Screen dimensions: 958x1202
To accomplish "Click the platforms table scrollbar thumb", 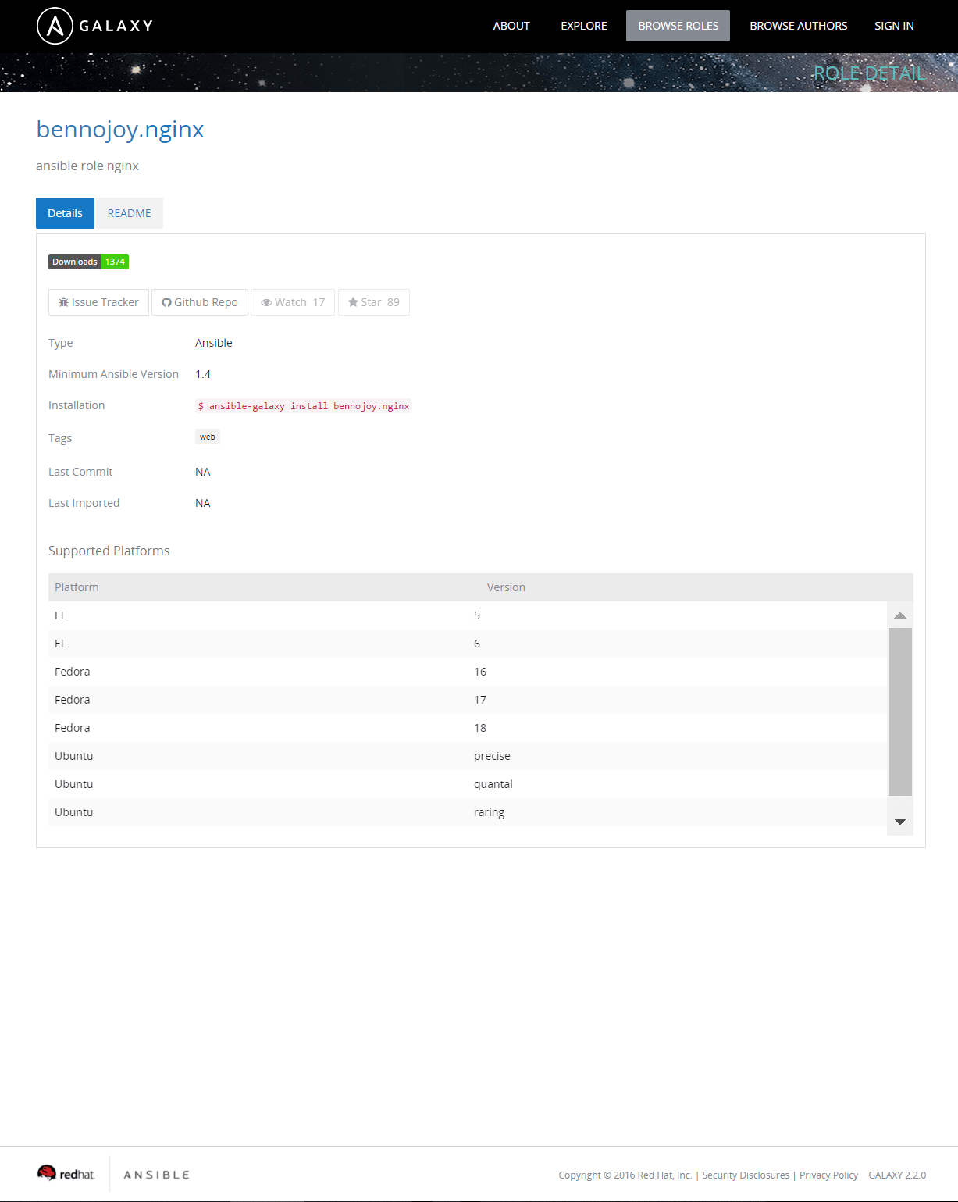I will [x=899, y=712].
